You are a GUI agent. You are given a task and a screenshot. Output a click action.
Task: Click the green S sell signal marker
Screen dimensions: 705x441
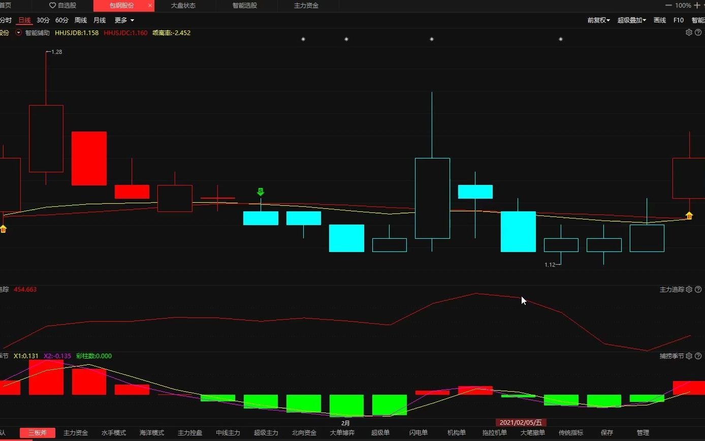pyautogui.click(x=261, y=192)
